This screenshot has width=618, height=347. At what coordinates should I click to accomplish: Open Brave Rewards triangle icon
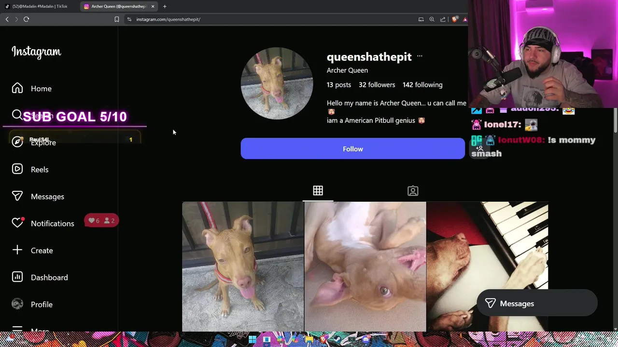pos(465,19)
